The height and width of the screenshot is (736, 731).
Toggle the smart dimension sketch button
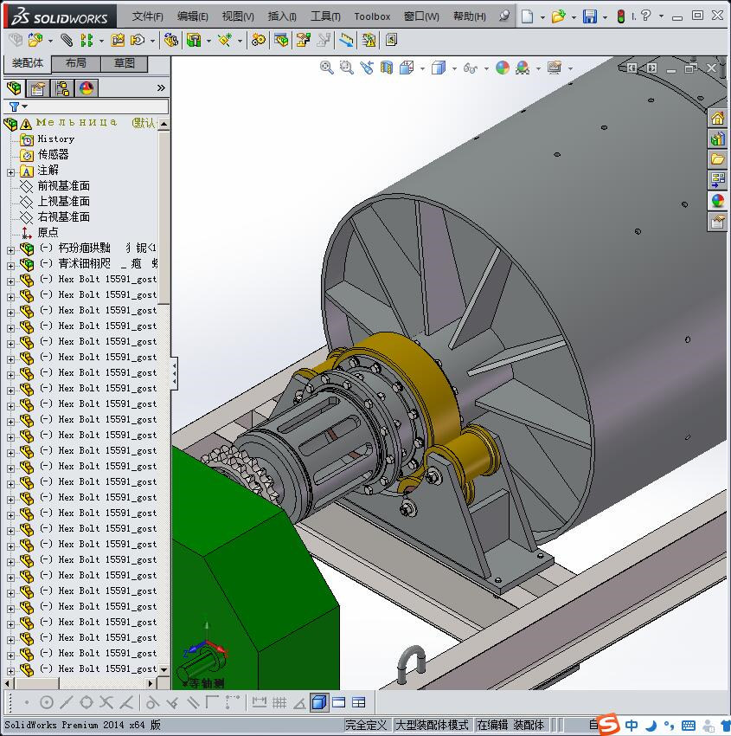[259, 702]
